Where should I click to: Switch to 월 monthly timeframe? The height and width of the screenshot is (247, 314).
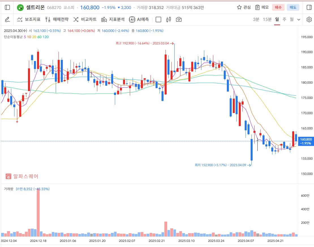(x=292, y=19)
